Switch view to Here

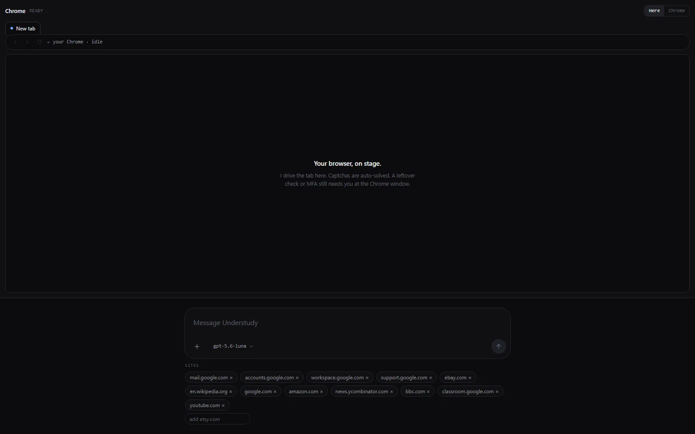[x=654, y=11]
